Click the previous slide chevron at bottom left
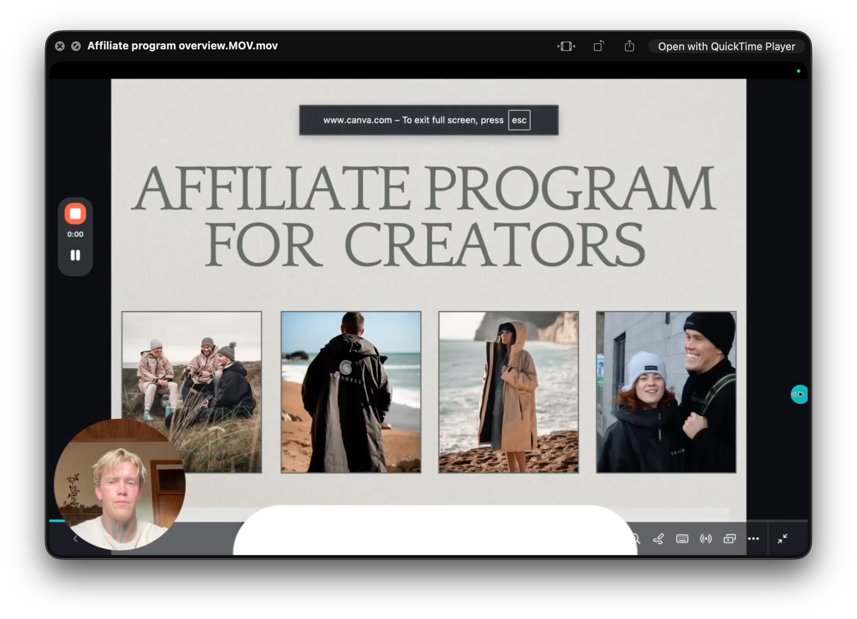The image size is (857, 619). tap(75, 538)
